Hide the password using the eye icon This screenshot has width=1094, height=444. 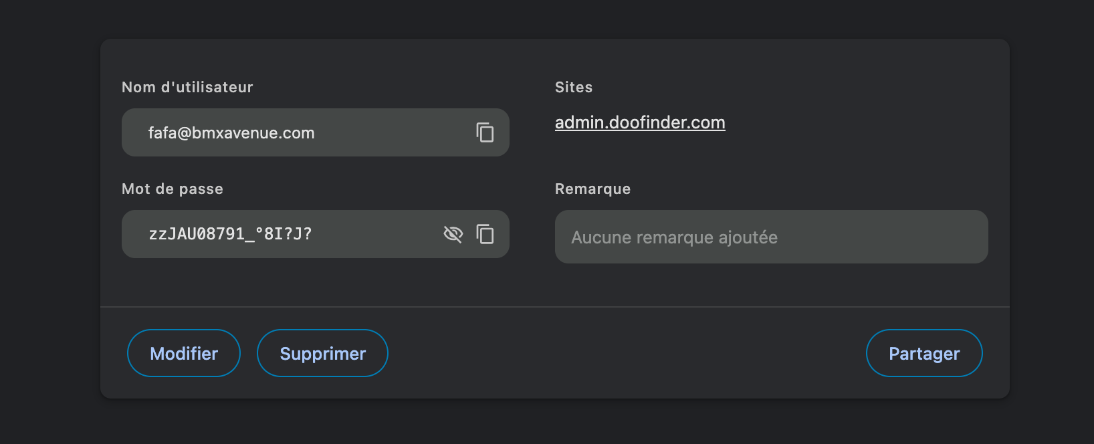point(453,234)
